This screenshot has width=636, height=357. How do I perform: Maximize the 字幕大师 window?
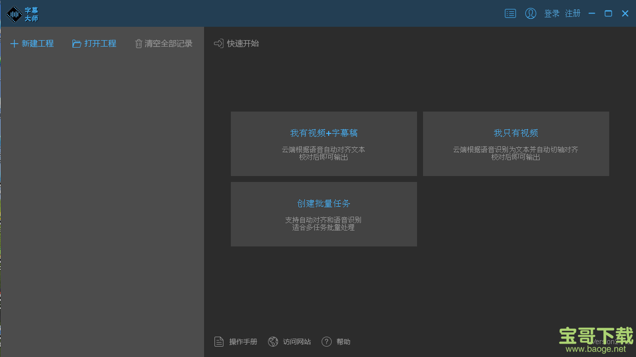(608, 13)
